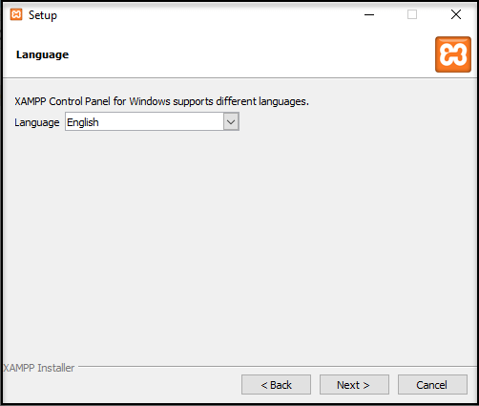Click the large orange XAMPP logo
This screenshot has height=406, width=479.
[453, 54]
